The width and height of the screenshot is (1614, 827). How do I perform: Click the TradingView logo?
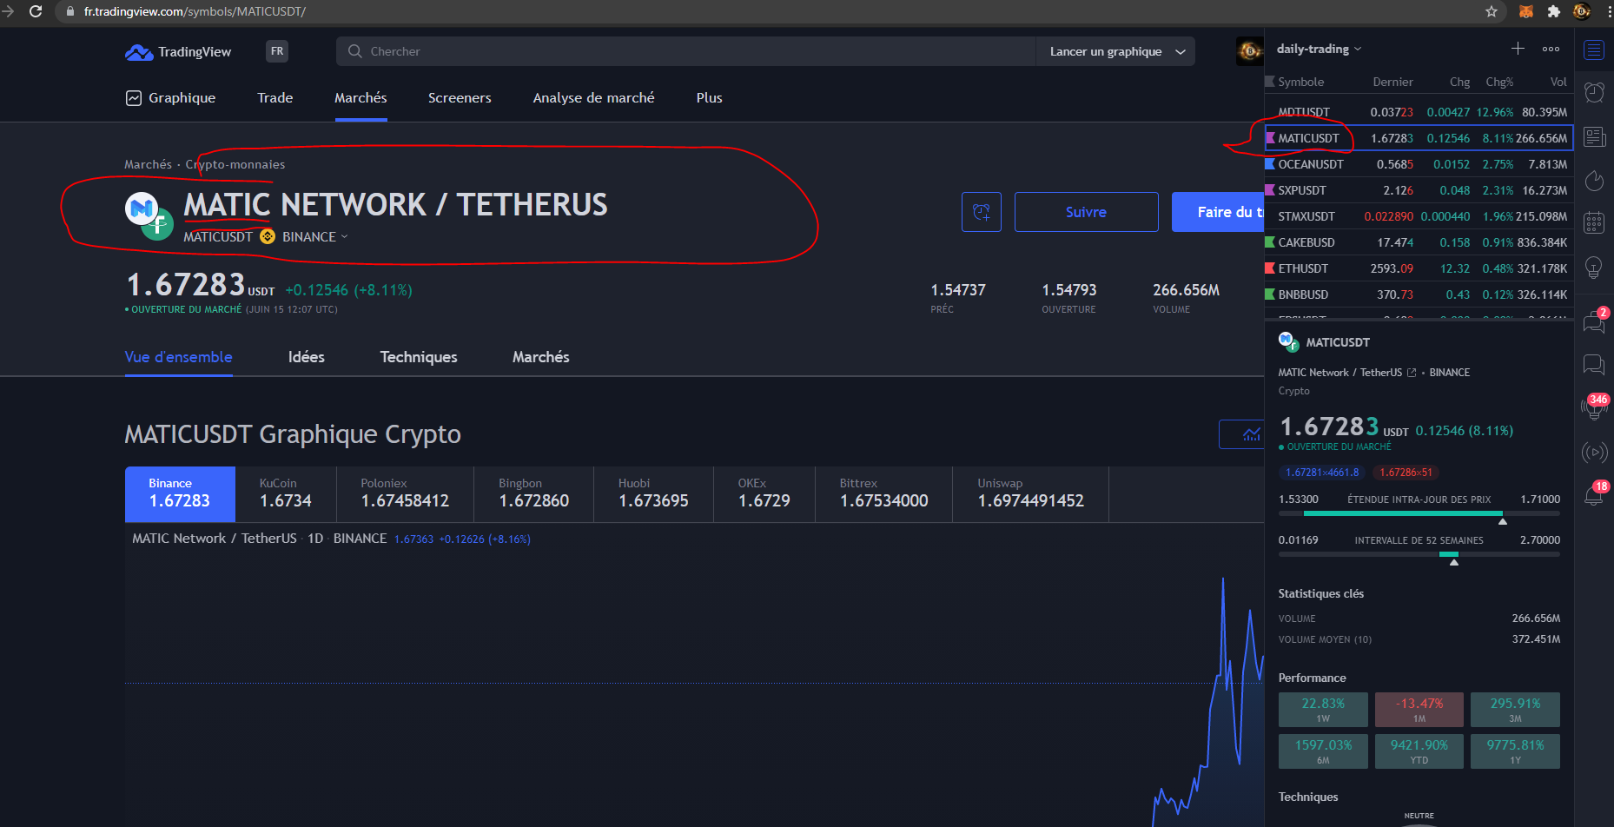178,52
